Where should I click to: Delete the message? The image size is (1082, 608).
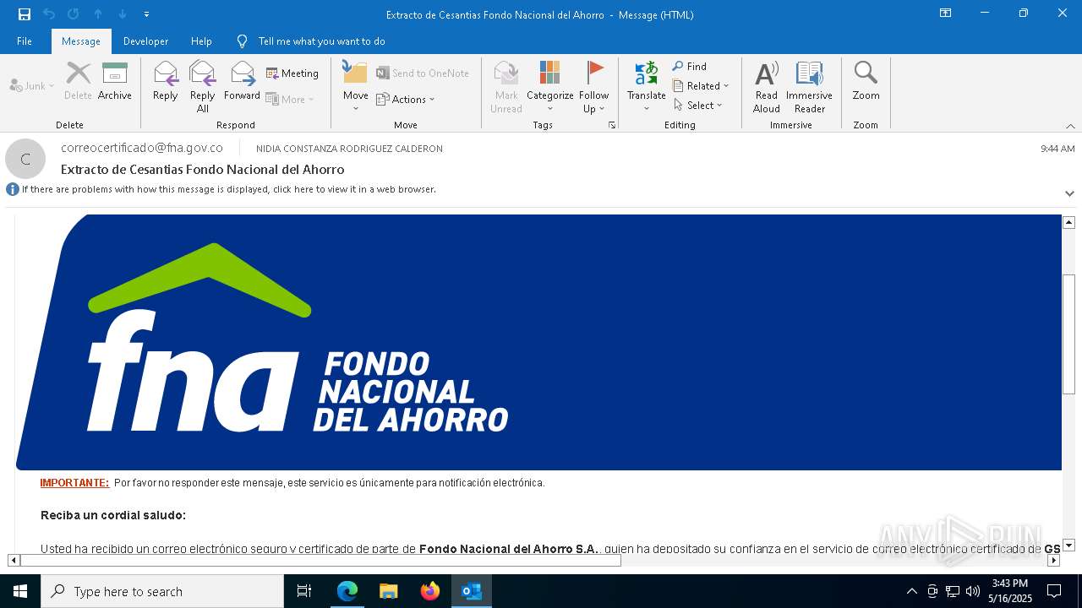click(78, 81)
